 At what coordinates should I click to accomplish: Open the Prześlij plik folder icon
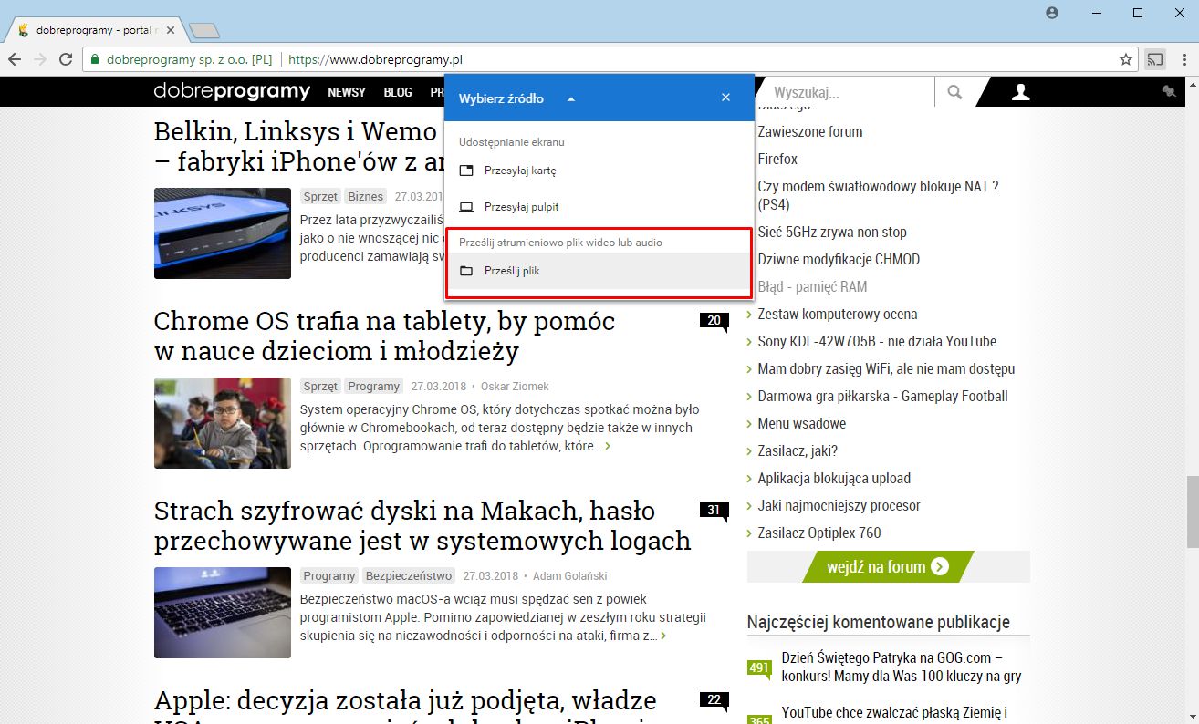pos(467,270)
